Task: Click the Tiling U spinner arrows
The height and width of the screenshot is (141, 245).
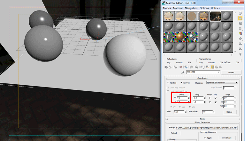Action: pos(205,98)
